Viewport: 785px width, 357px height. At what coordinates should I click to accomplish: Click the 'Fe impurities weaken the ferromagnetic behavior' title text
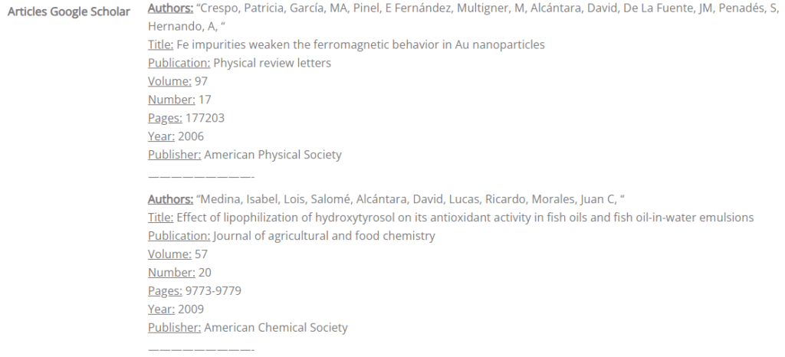click(x=360, y=44)
